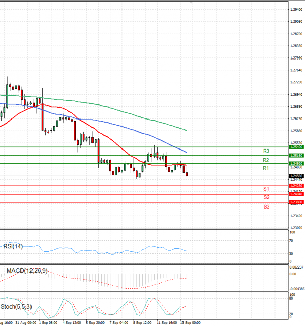Select the 1.24040 red price tag
The width and height of the screenshot is (305, 327).
click(x=296, y=194)
